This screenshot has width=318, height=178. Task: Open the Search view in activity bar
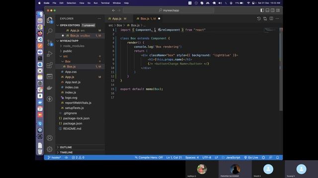click(x=50, y=31)
